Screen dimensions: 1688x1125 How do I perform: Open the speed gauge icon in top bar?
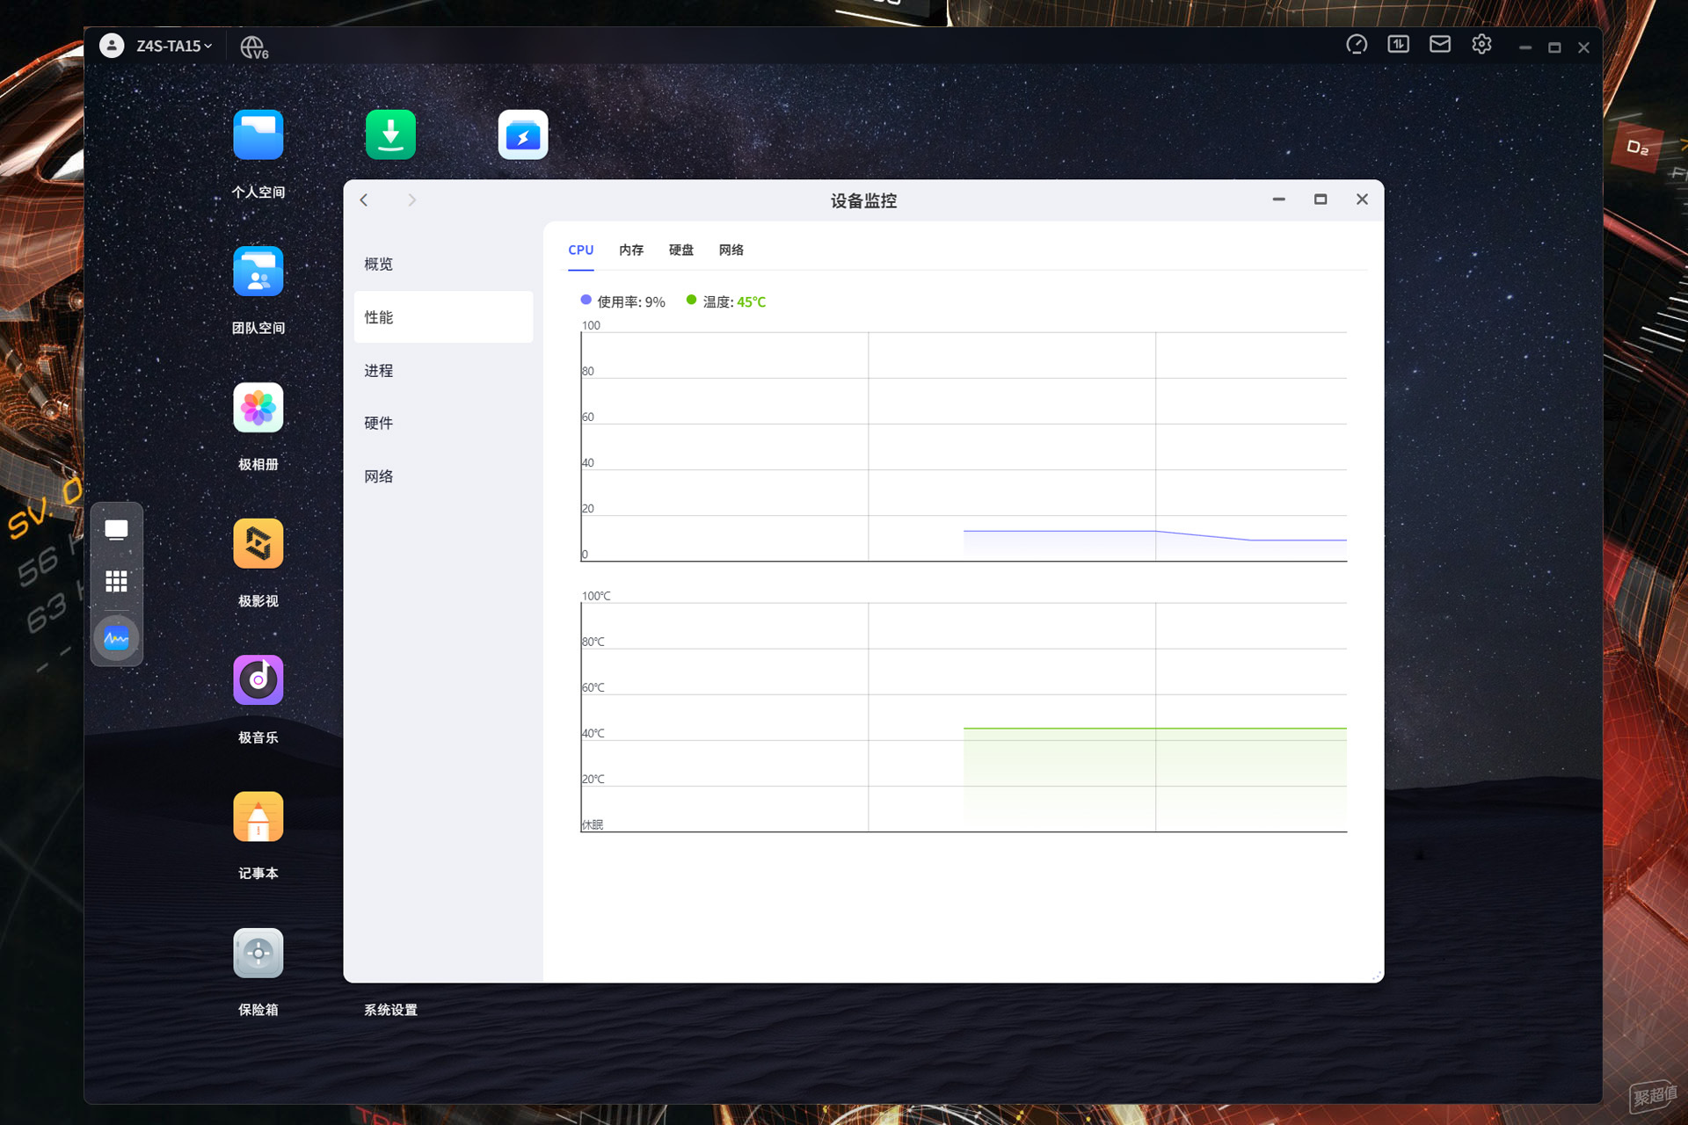point(1357,45)
